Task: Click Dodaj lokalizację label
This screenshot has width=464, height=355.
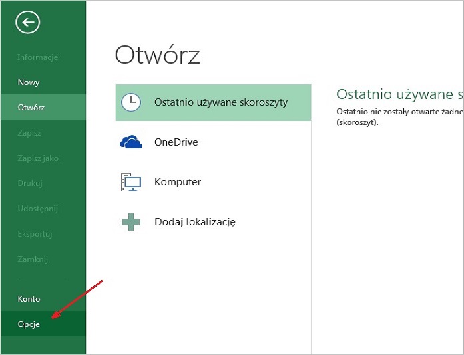Action: (x=195, y=221)
